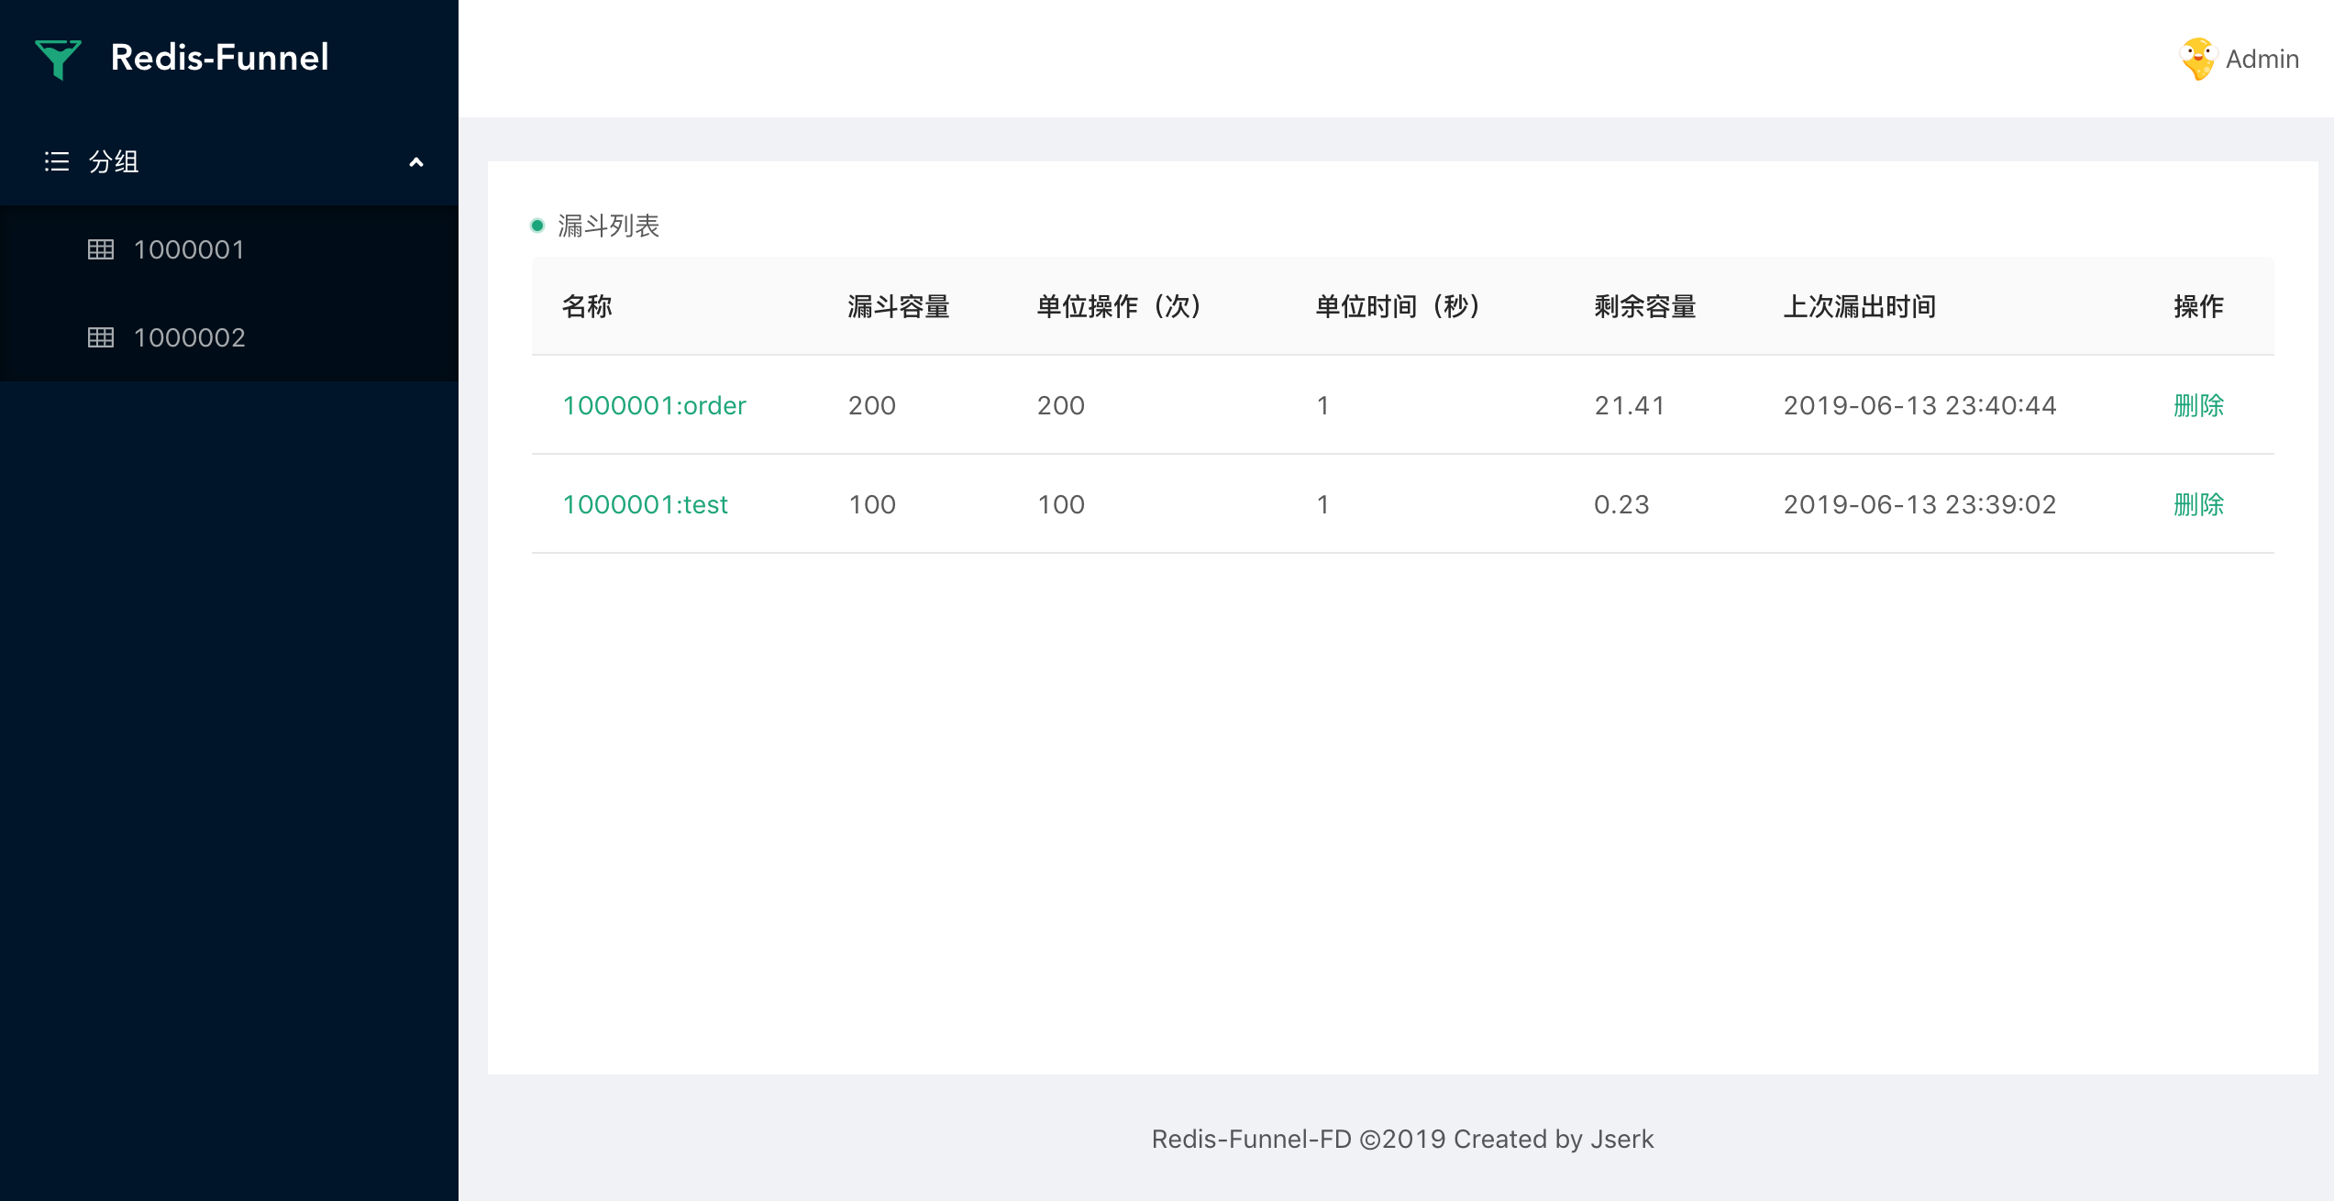Image resolution: width=2334 pixels, height=1201 pixels.
Task: Delete the 1000001:test funnel via 删除
Action: [x=2198, y=504]
